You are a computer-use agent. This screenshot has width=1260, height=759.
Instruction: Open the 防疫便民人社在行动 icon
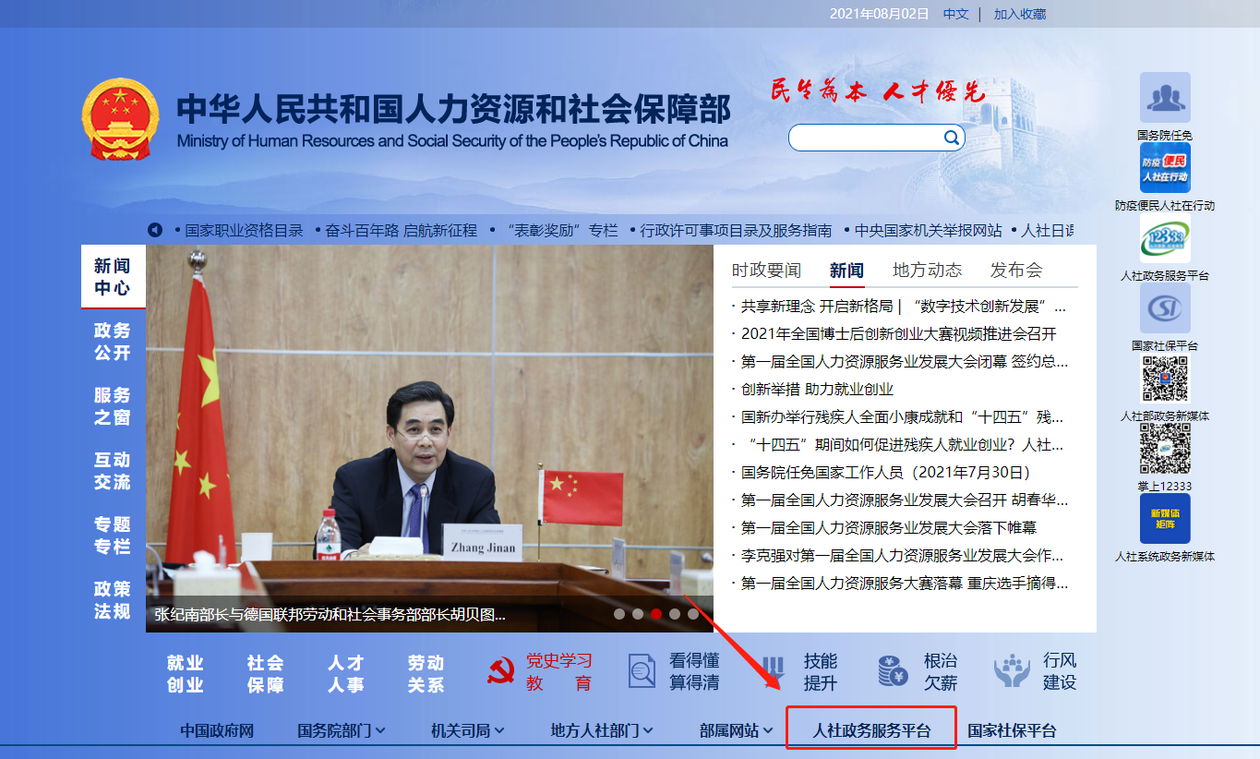(x=1165, y=168)
